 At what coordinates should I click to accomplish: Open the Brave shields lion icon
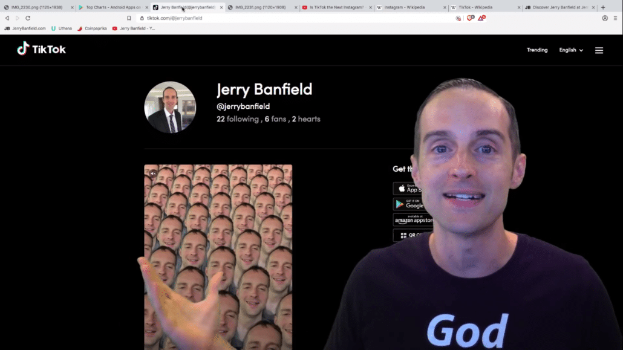pos(471,18)
